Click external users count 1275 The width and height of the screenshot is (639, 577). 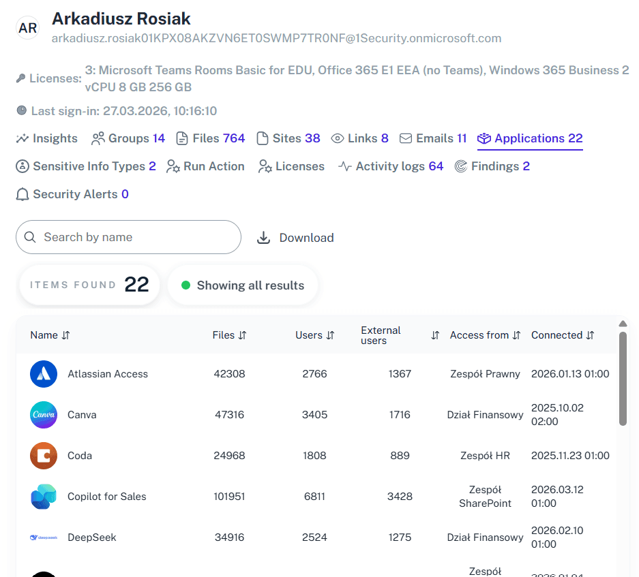click(400, 537)
